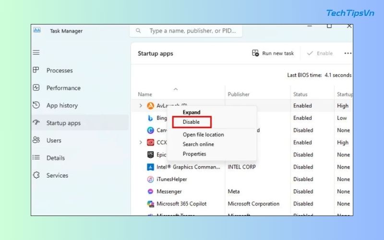This screenshot has width=384, height=240.
Task: Click the Bing app icon
Action: (x=150, y=118)
